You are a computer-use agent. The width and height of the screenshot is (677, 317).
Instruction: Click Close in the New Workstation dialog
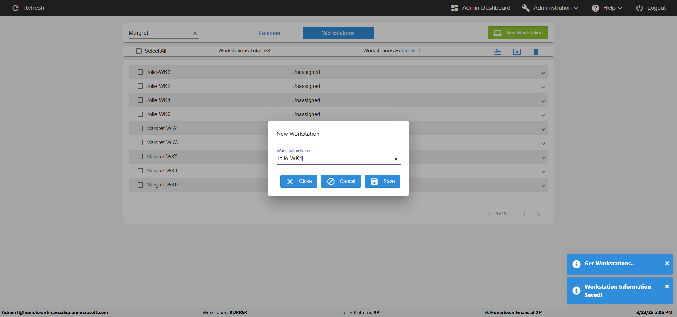(x=299, y=181)
